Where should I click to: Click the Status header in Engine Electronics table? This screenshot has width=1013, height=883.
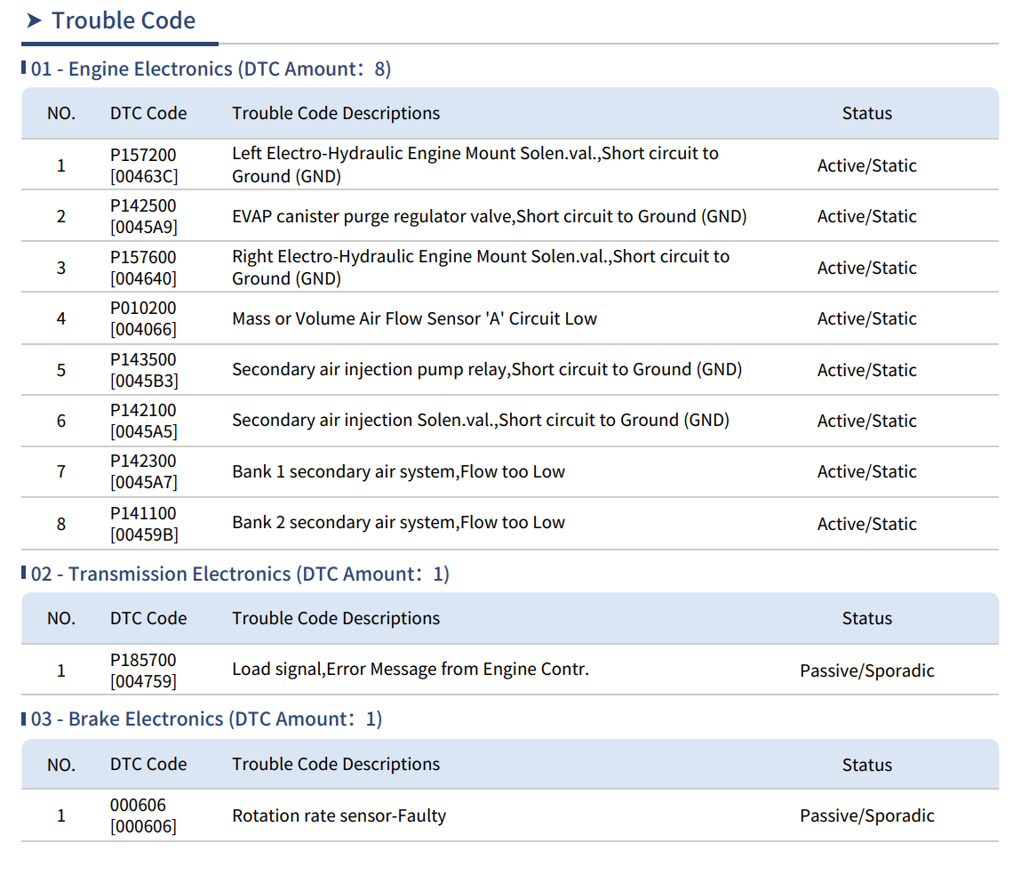866,113
